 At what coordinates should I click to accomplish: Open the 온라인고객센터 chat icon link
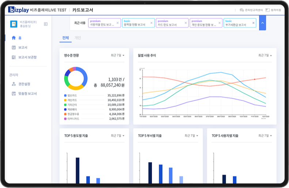242,10
